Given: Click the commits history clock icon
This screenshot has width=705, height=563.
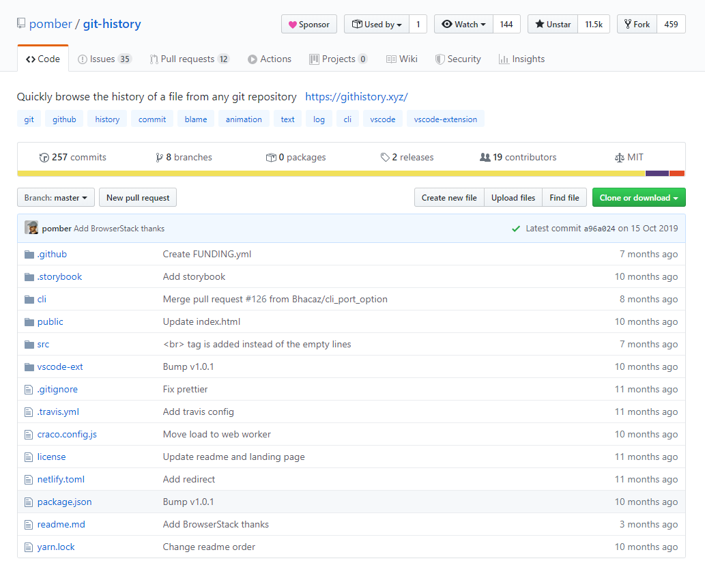Looking at the screenshot, I should 44,158.
